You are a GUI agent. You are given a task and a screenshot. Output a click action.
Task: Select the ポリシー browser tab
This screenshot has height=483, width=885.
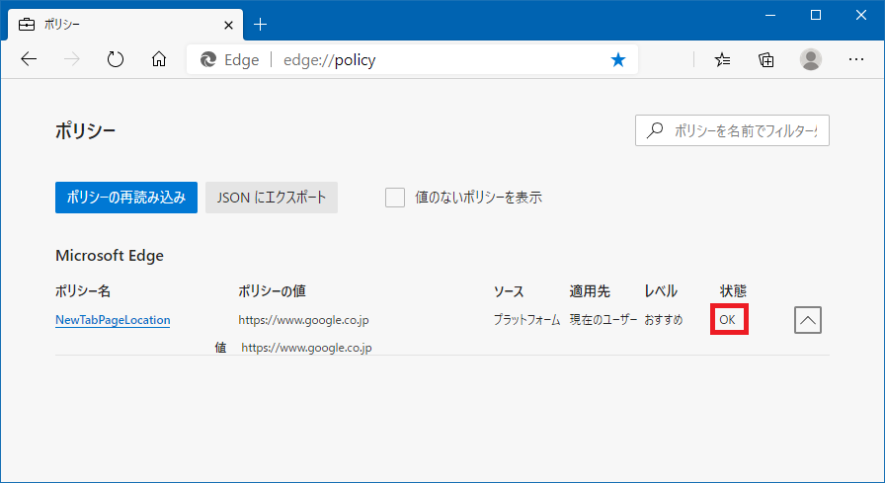click(125, 25)
